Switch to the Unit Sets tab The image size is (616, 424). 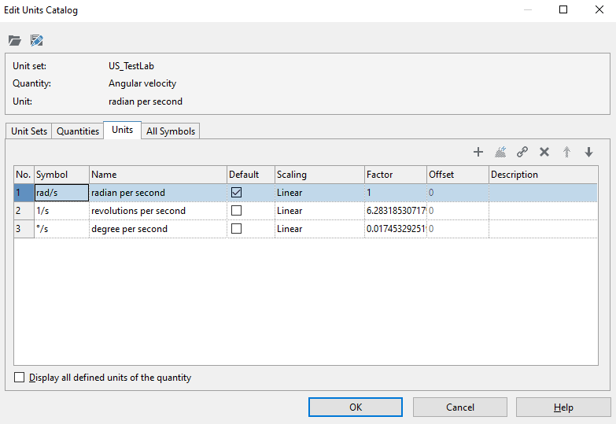tap(29, 131)
